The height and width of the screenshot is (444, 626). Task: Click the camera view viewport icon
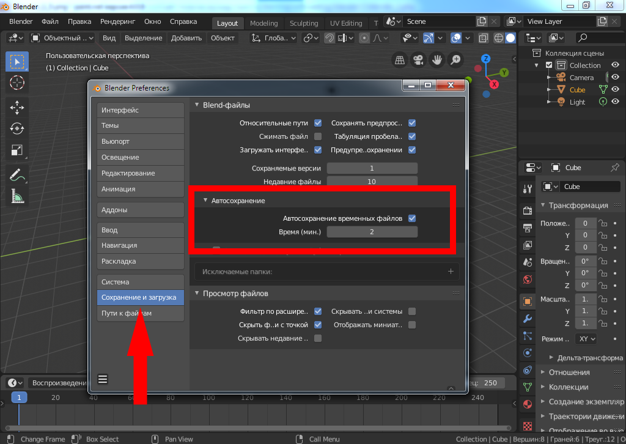click(x=418, y=60)
